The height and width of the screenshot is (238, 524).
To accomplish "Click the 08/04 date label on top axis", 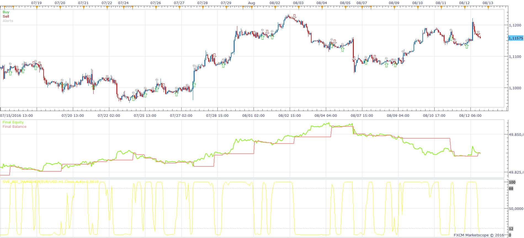I will (322, 3).
